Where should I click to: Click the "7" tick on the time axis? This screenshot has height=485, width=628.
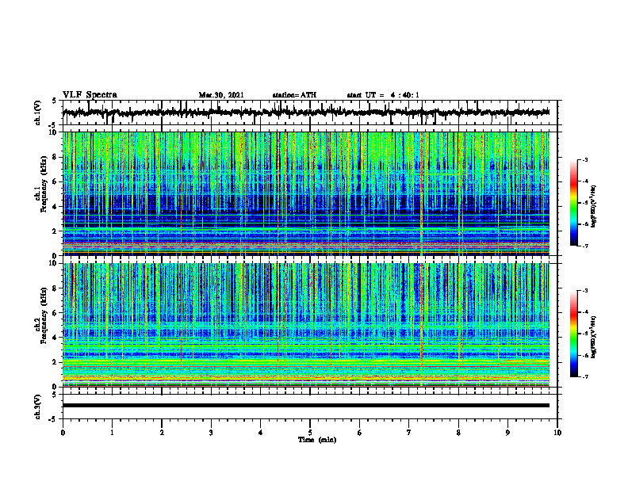coord(409,433)
